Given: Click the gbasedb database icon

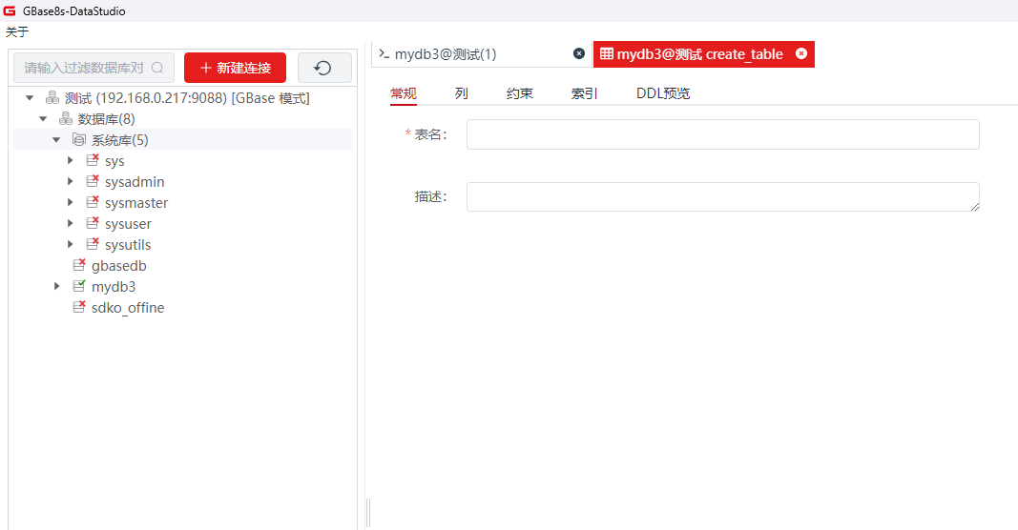Looking at the screenshot, I should click(79, 265).
